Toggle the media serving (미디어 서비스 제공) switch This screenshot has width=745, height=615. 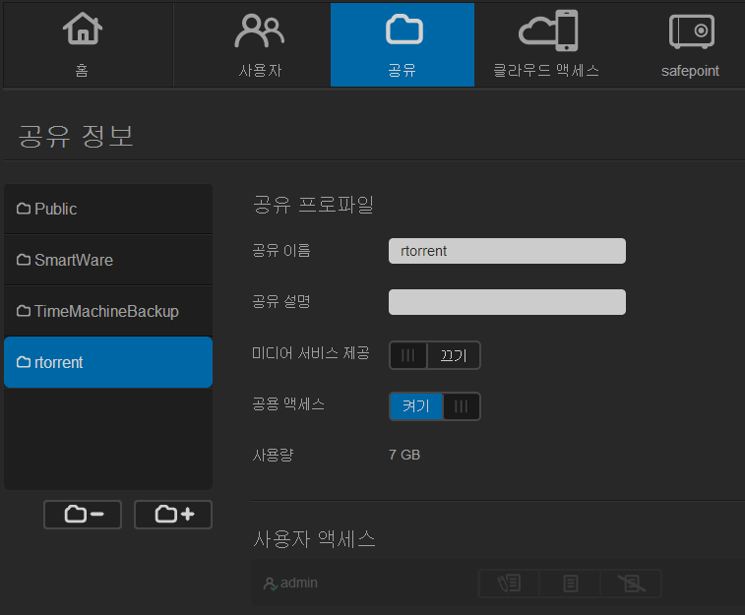click(x=435, y=355)
